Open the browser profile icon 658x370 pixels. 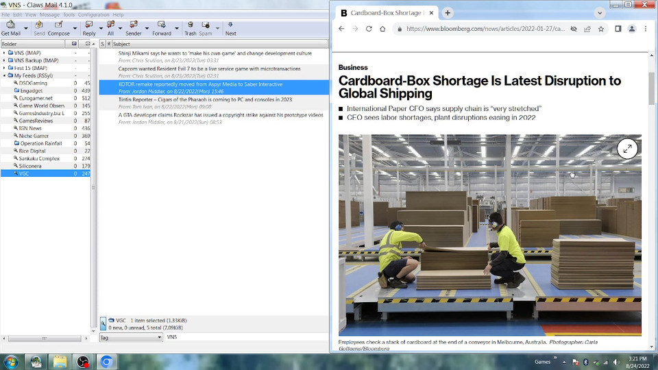(x=631, y=29)
